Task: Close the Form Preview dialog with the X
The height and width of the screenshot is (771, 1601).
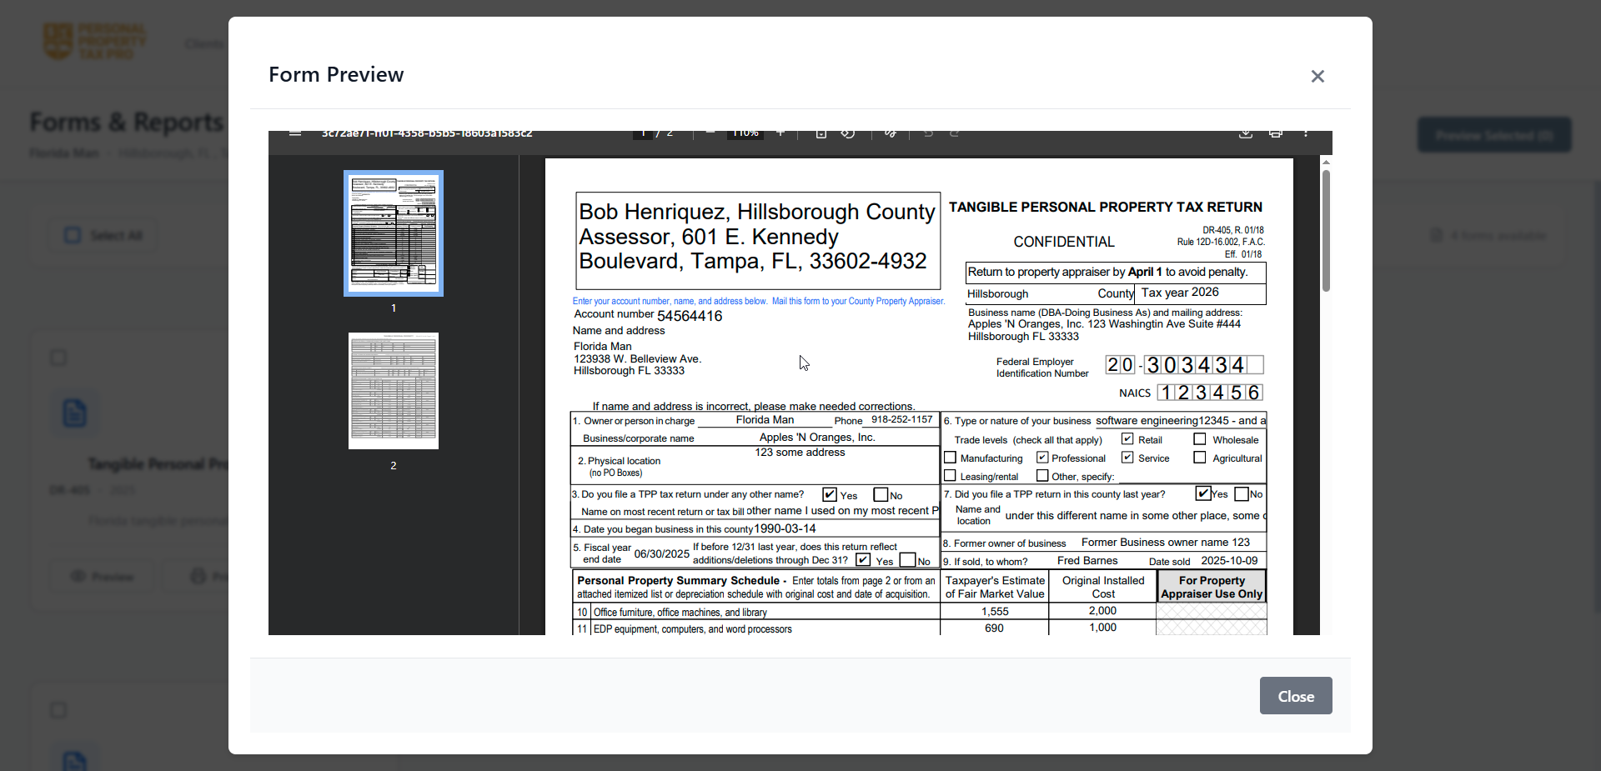Action: 1317,76
